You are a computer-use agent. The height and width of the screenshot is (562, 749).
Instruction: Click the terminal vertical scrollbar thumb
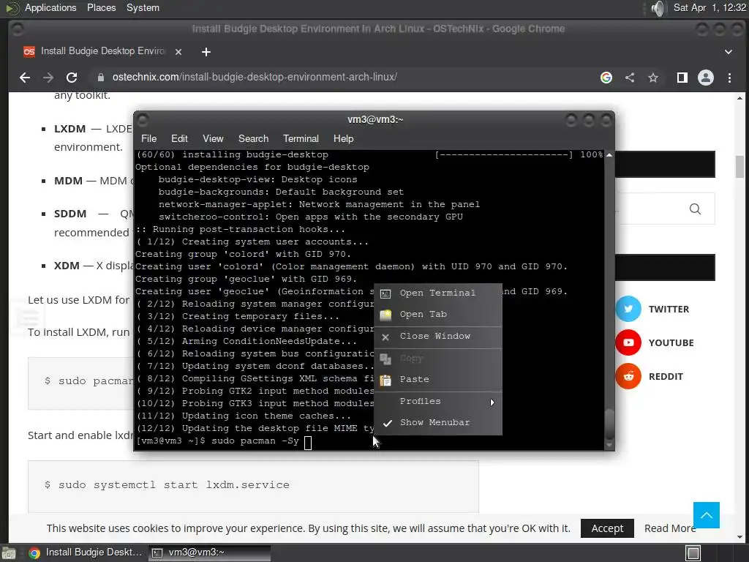tap(609, 424)
